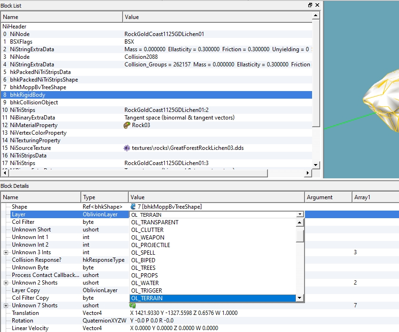399x332 pixels.
Task: Expand the Unknown 7 Shorts array
Action: [x=6, y=305]
